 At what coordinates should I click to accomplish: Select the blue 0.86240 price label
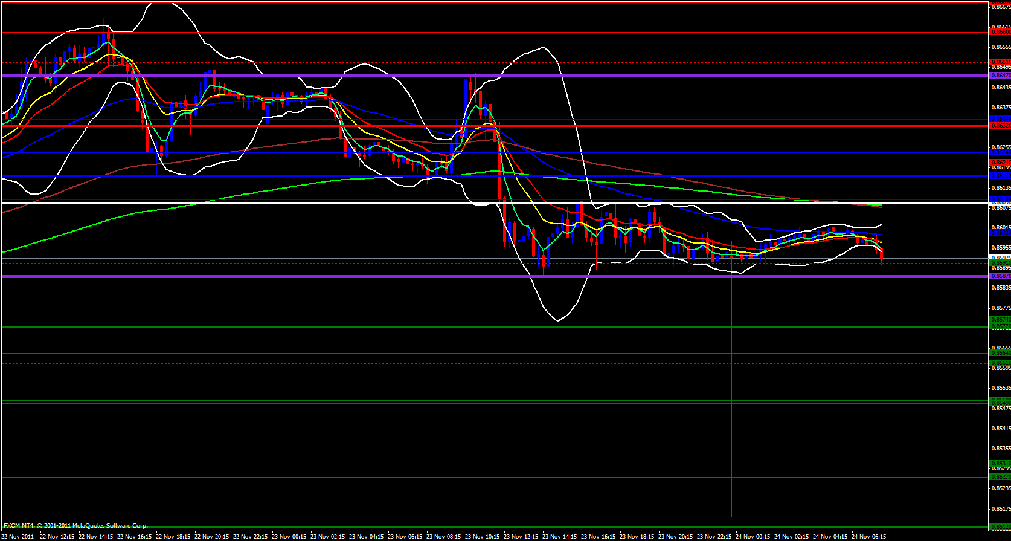[1000, 152]
